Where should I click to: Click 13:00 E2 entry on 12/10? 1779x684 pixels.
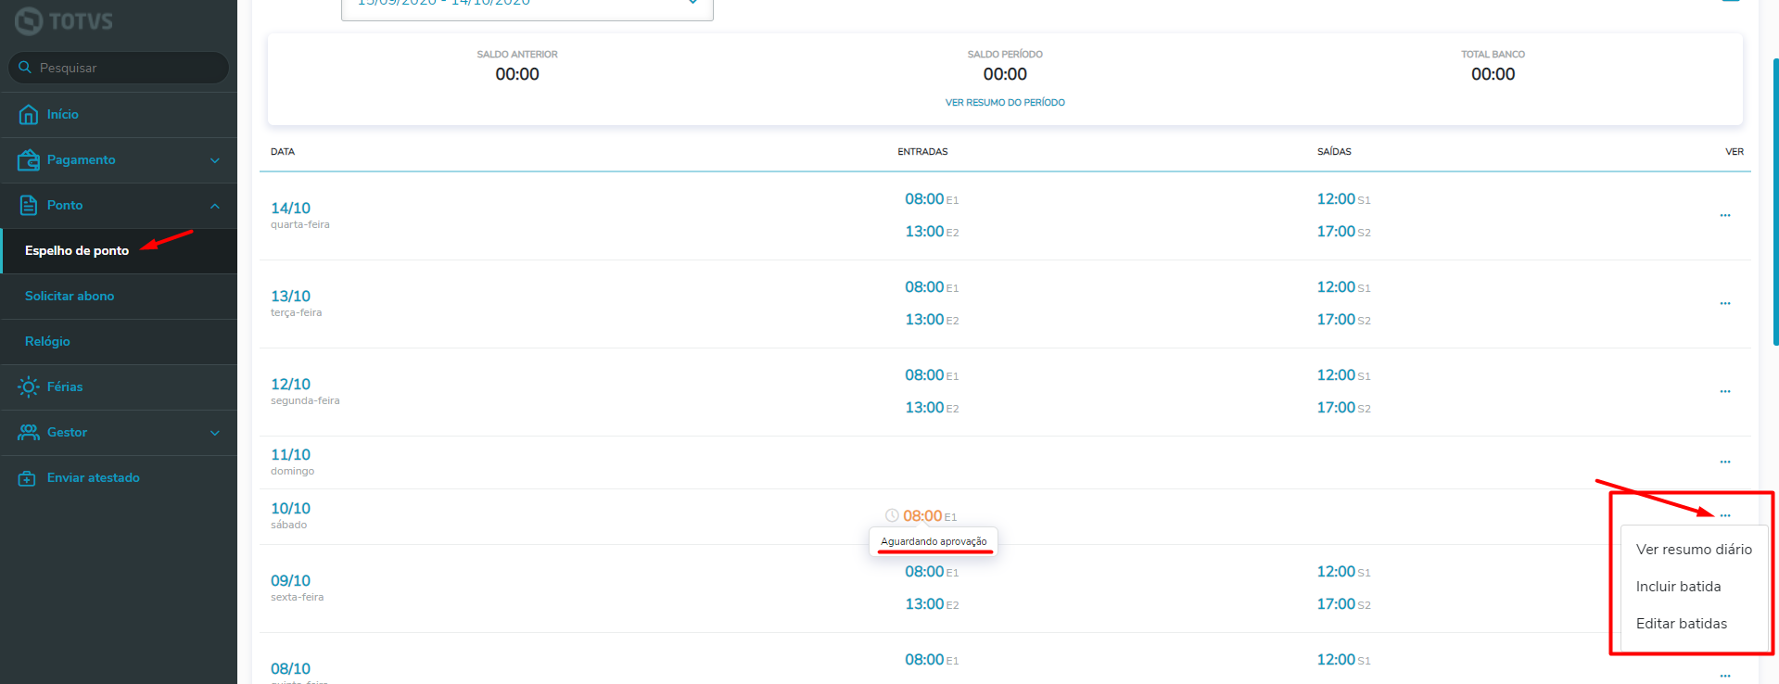point(932,408)
